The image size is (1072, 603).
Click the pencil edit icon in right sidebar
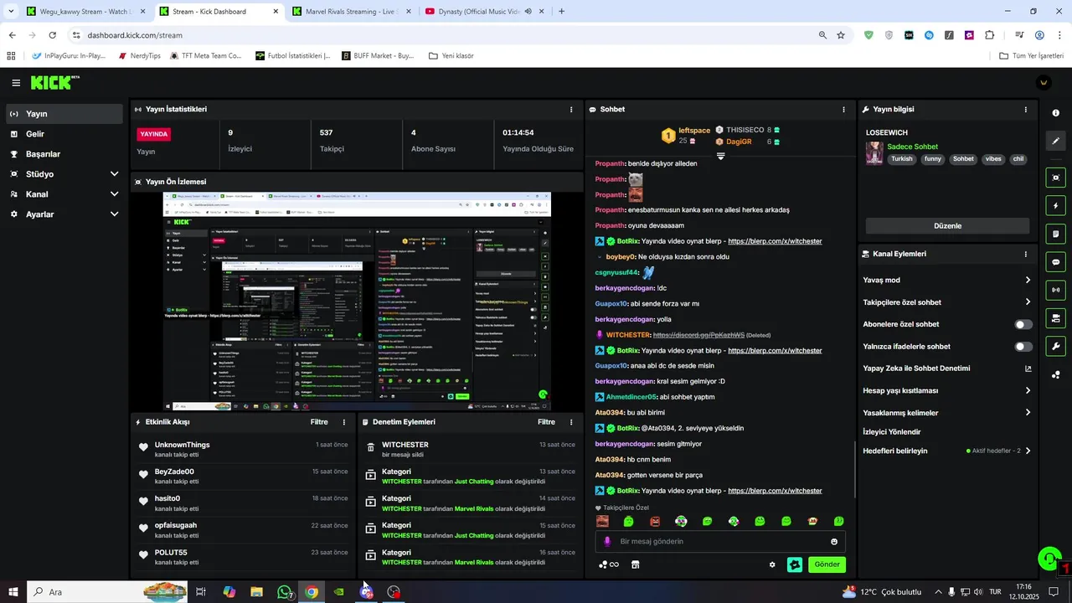pos(1055,142)
